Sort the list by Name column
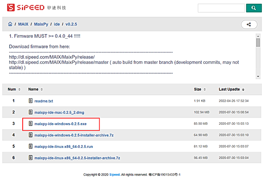271x184 pixels. 35,89
